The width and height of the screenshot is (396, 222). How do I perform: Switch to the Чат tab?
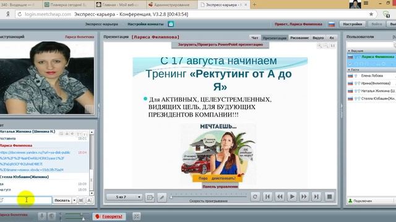point(255,38)
